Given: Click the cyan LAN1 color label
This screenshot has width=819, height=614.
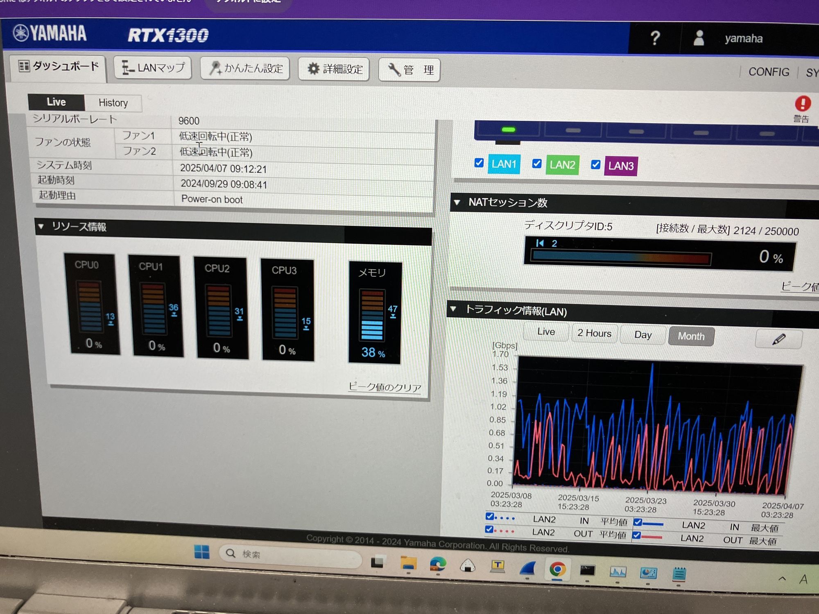Looking at the screenshot, I should pos(504,164).
